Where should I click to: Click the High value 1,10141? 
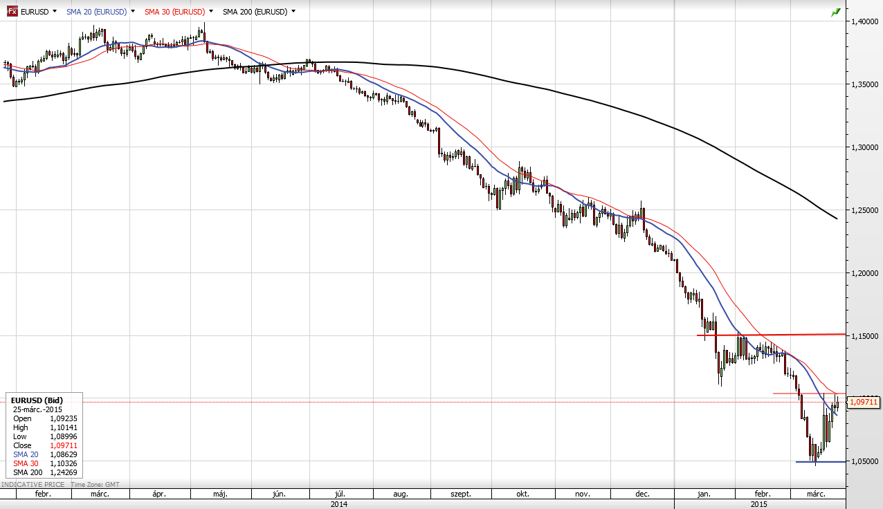click(63, 427)
